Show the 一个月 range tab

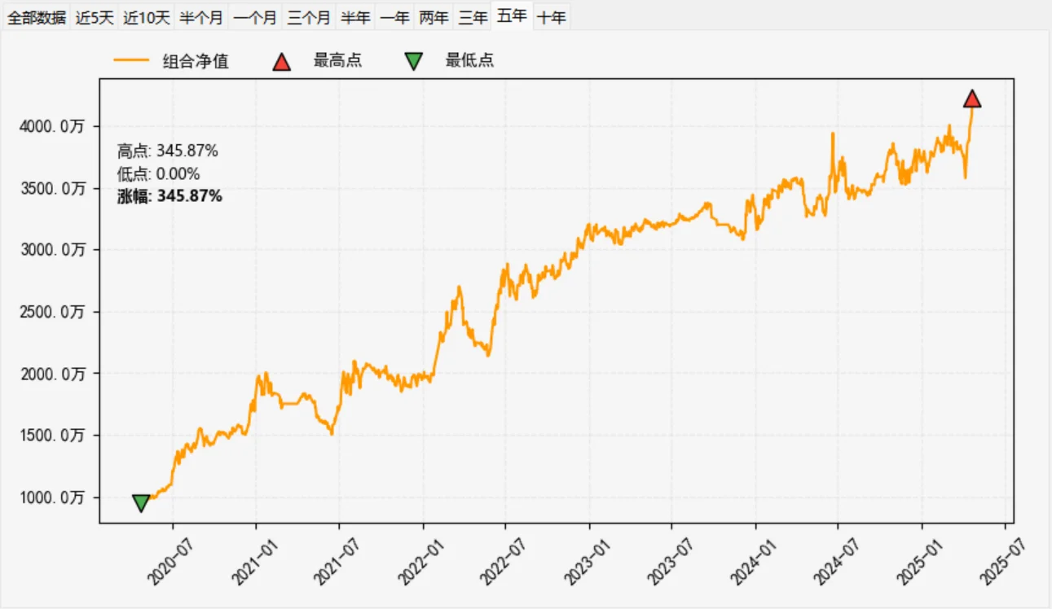(255, 17)
